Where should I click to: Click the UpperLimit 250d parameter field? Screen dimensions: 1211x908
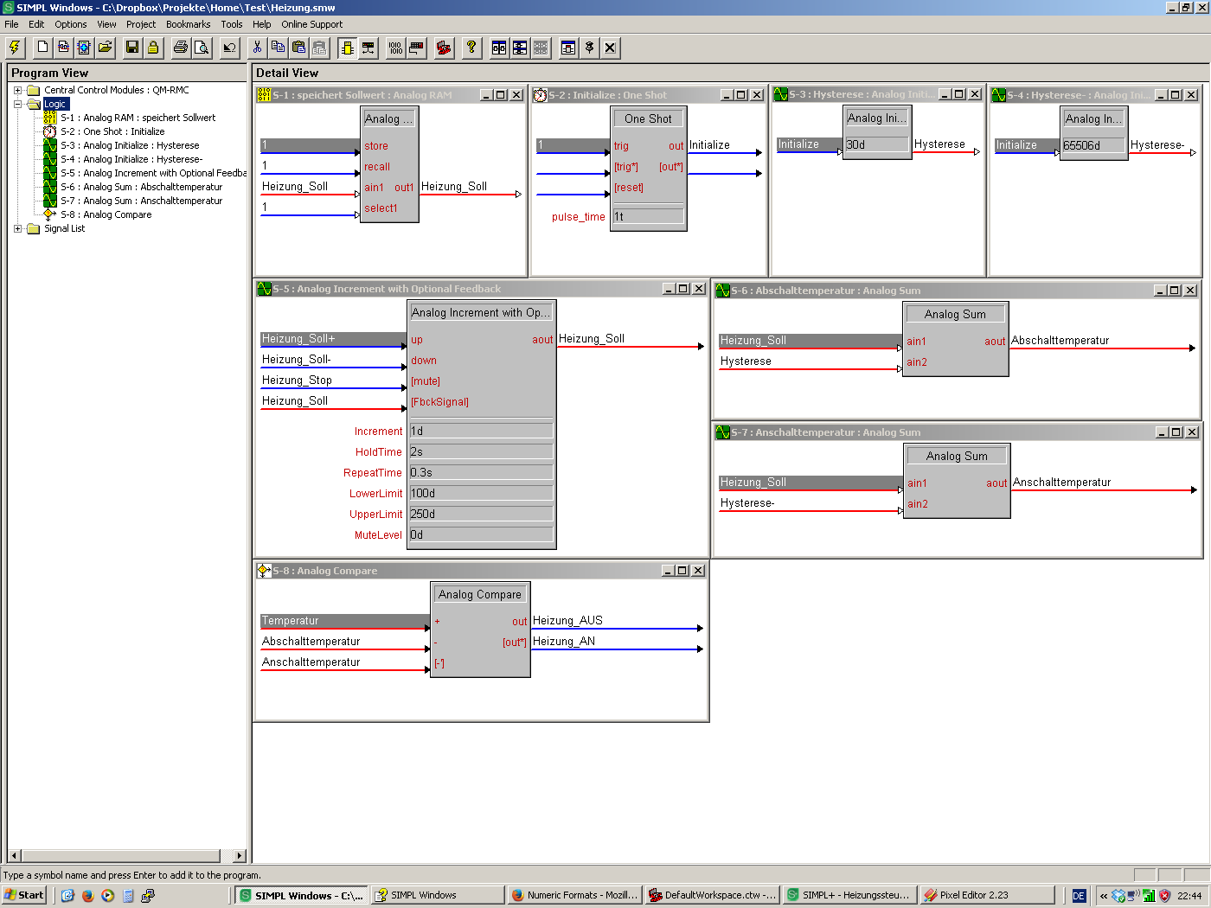click(480, 514)
